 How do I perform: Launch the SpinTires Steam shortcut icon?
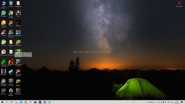[x=4, y=91]
